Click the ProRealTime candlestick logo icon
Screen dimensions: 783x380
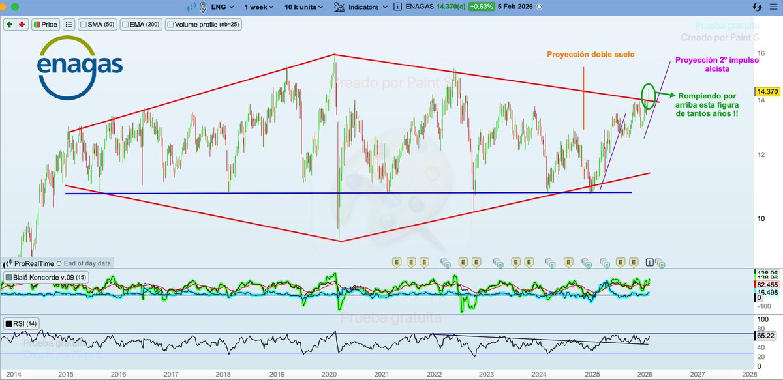tap(8, 263)
